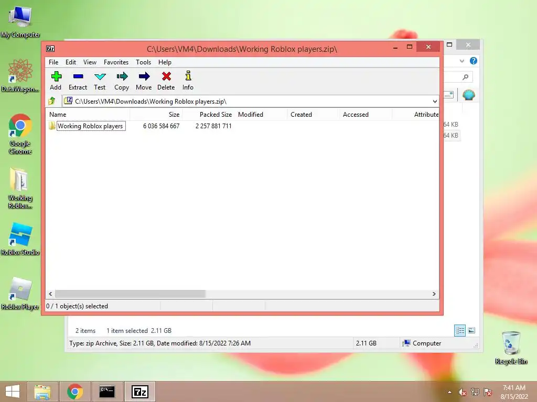This screenshot has width=537, height=402.
Task: Click the red Delete toolbar button
Action: 166,81
